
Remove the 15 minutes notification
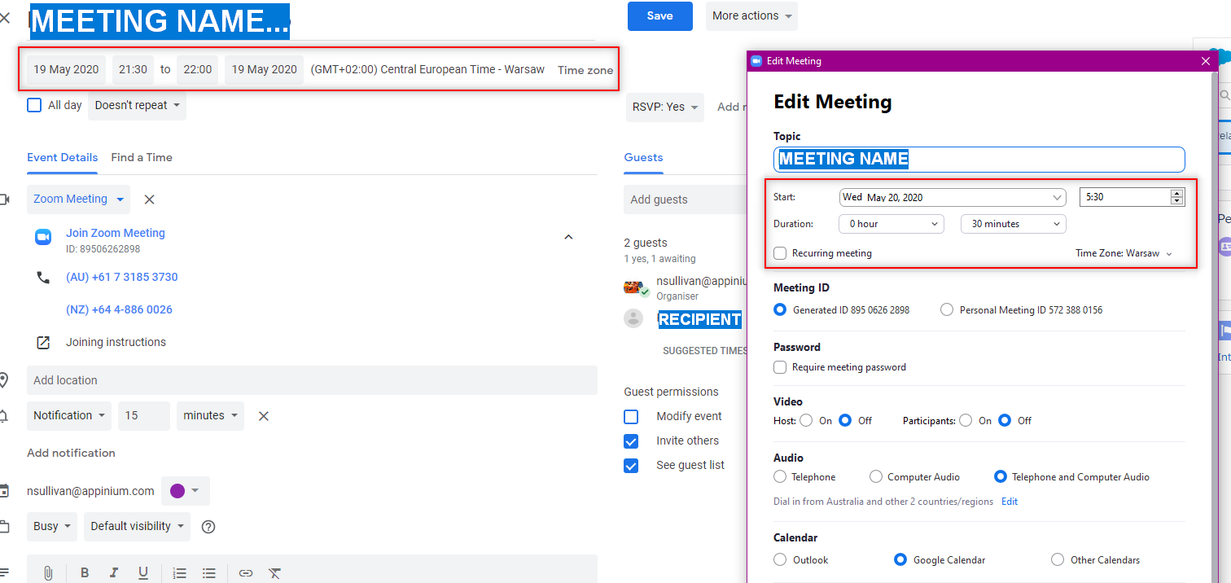coord(263,416)
